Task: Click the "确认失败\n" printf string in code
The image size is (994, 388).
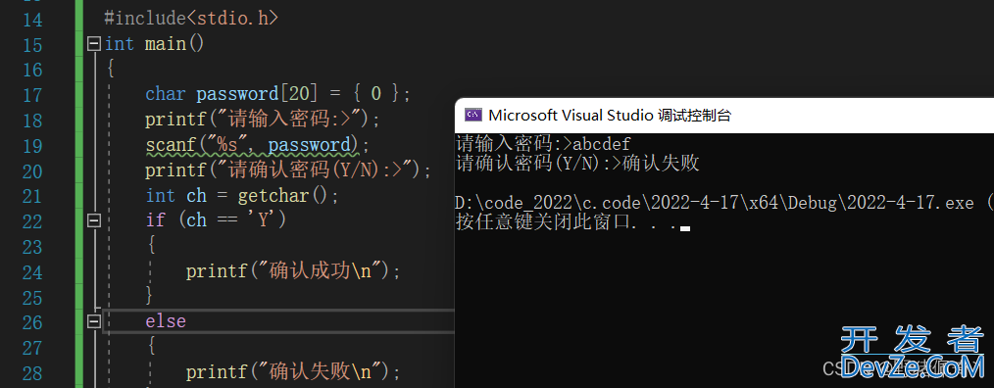Action: tap(319, 371)
